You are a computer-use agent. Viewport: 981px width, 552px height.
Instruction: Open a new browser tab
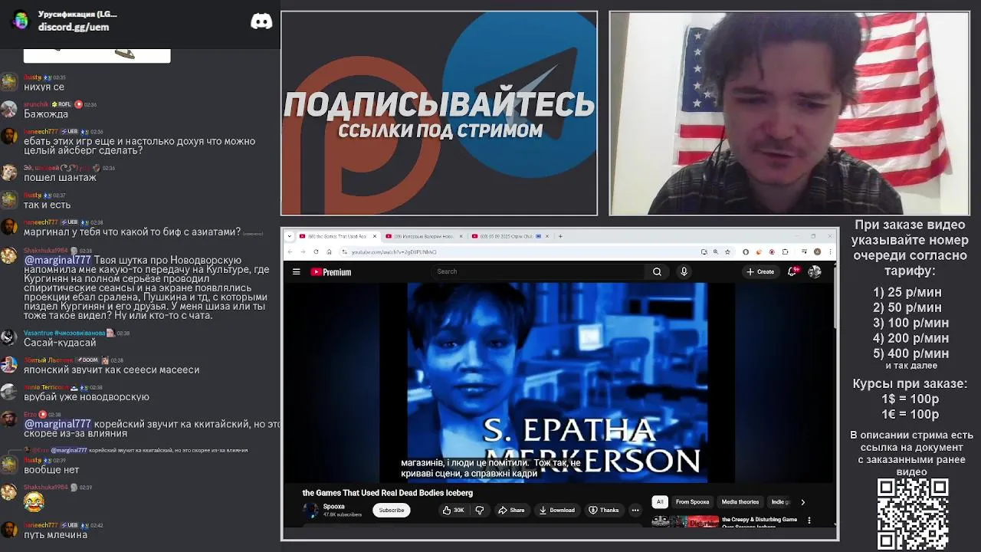point(560,236)
